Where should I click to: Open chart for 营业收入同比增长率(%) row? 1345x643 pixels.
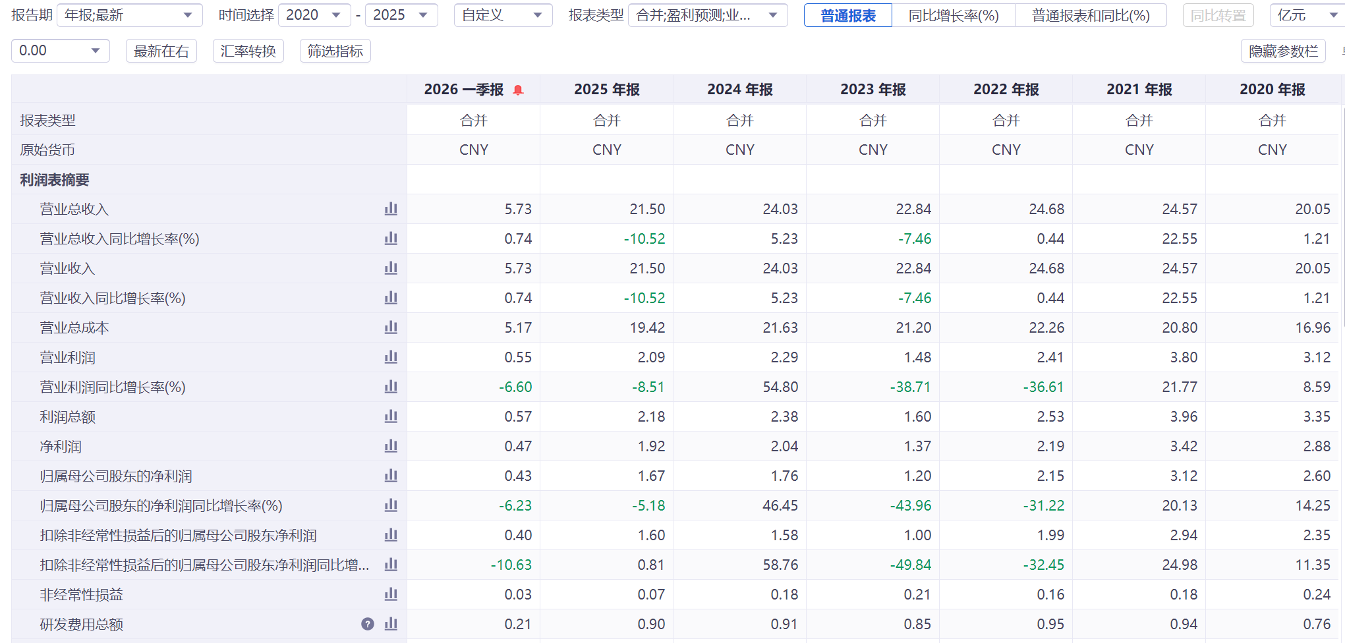click(x=391, y=298)
